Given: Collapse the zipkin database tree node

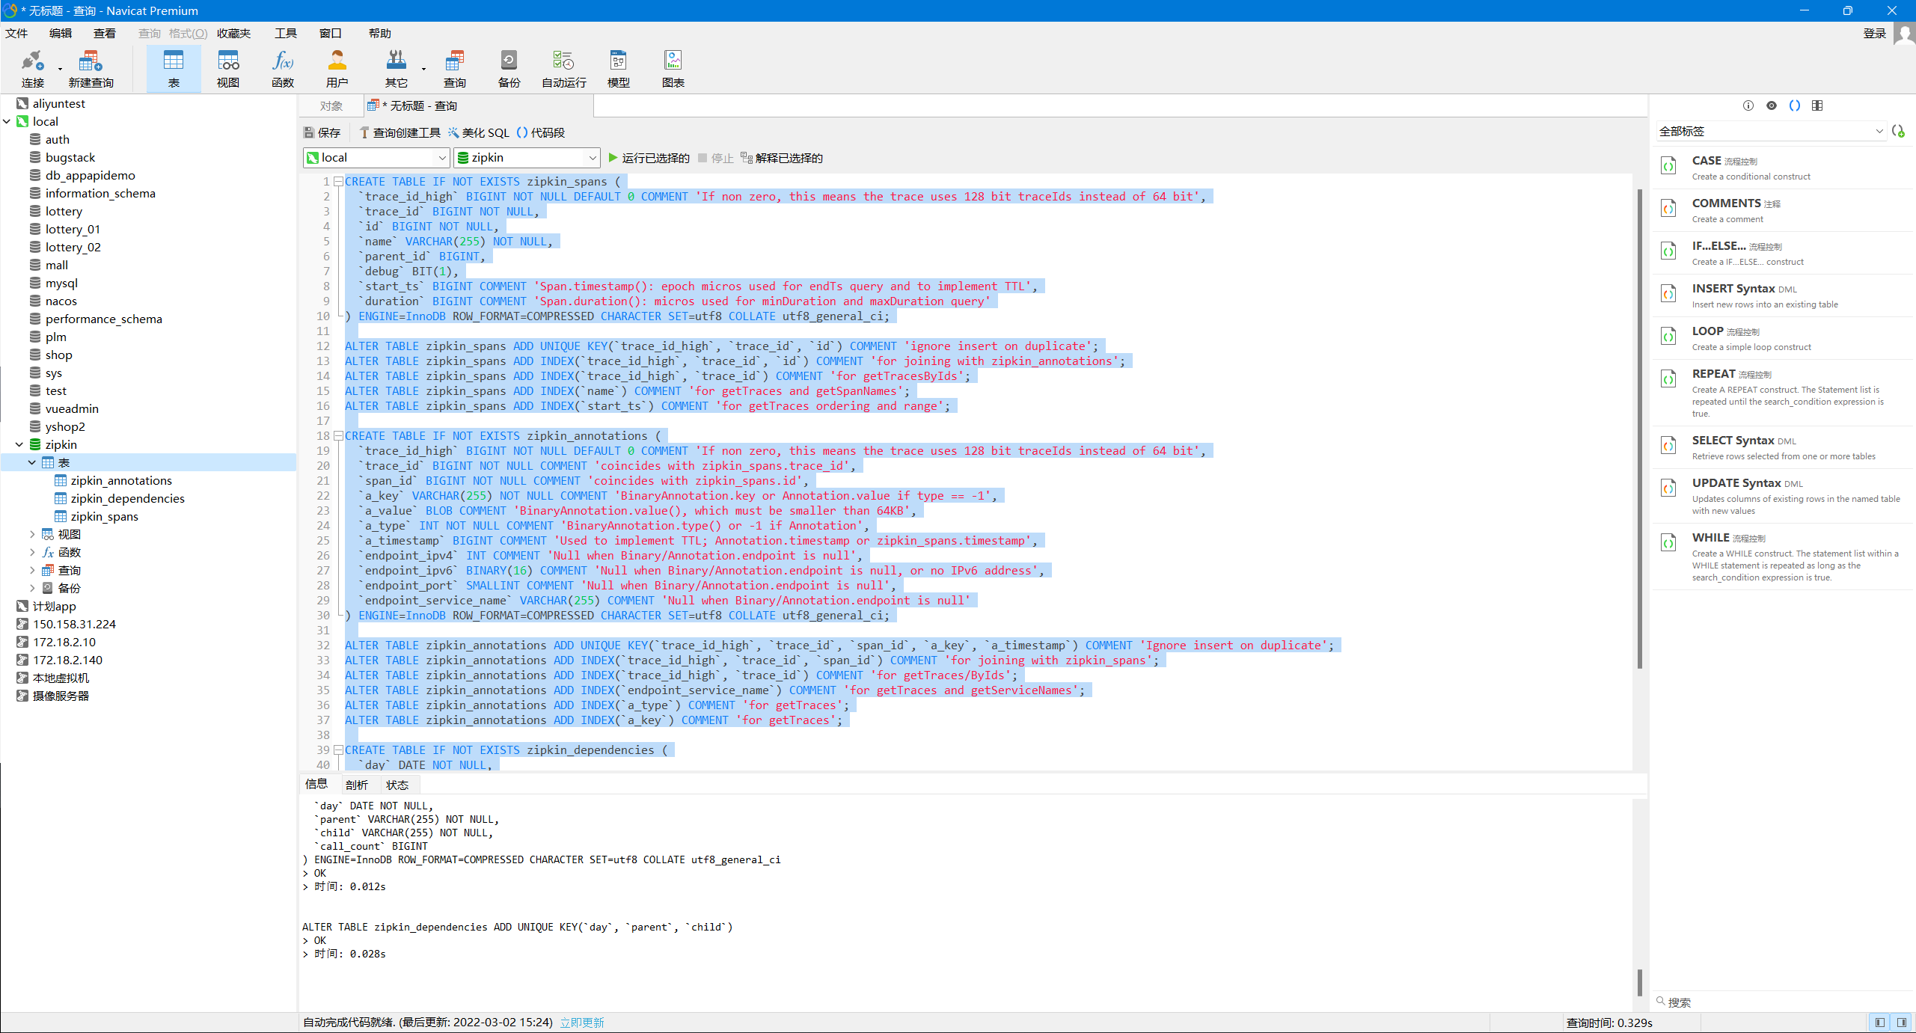Looking at the screenshot, I should 19,444.
